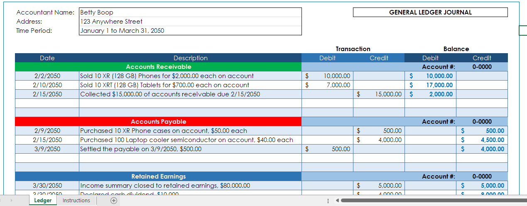Screen dimensions: 527x206
Task: Click the 10,000.00 transaction debit cell
Action: point(327,76)
